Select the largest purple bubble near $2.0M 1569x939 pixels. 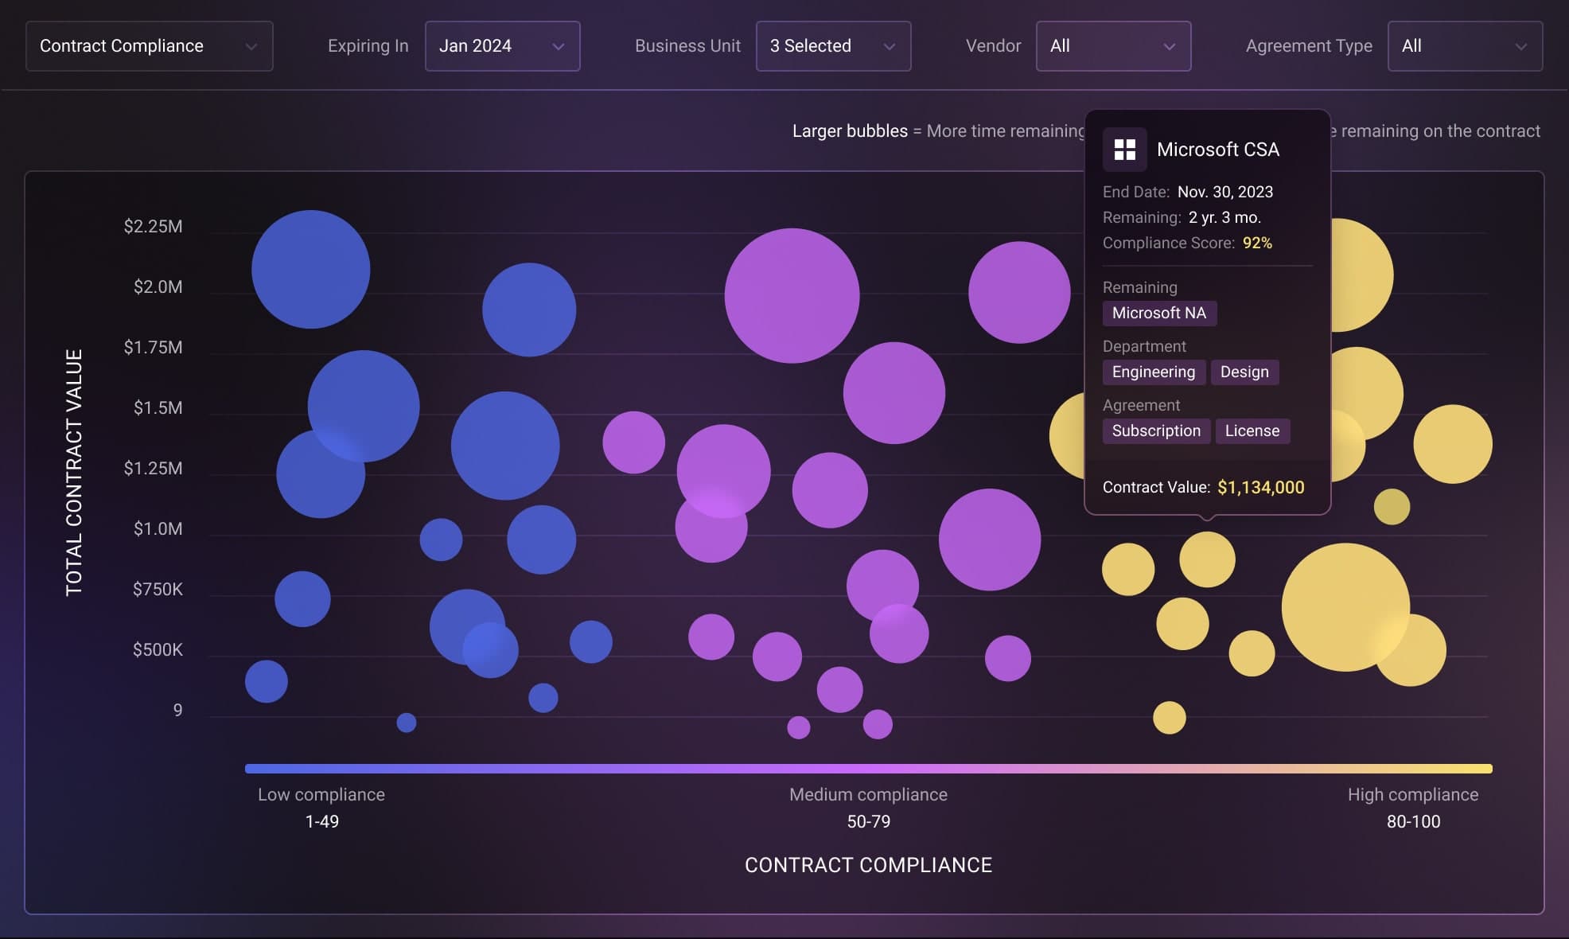click(792, 296)
